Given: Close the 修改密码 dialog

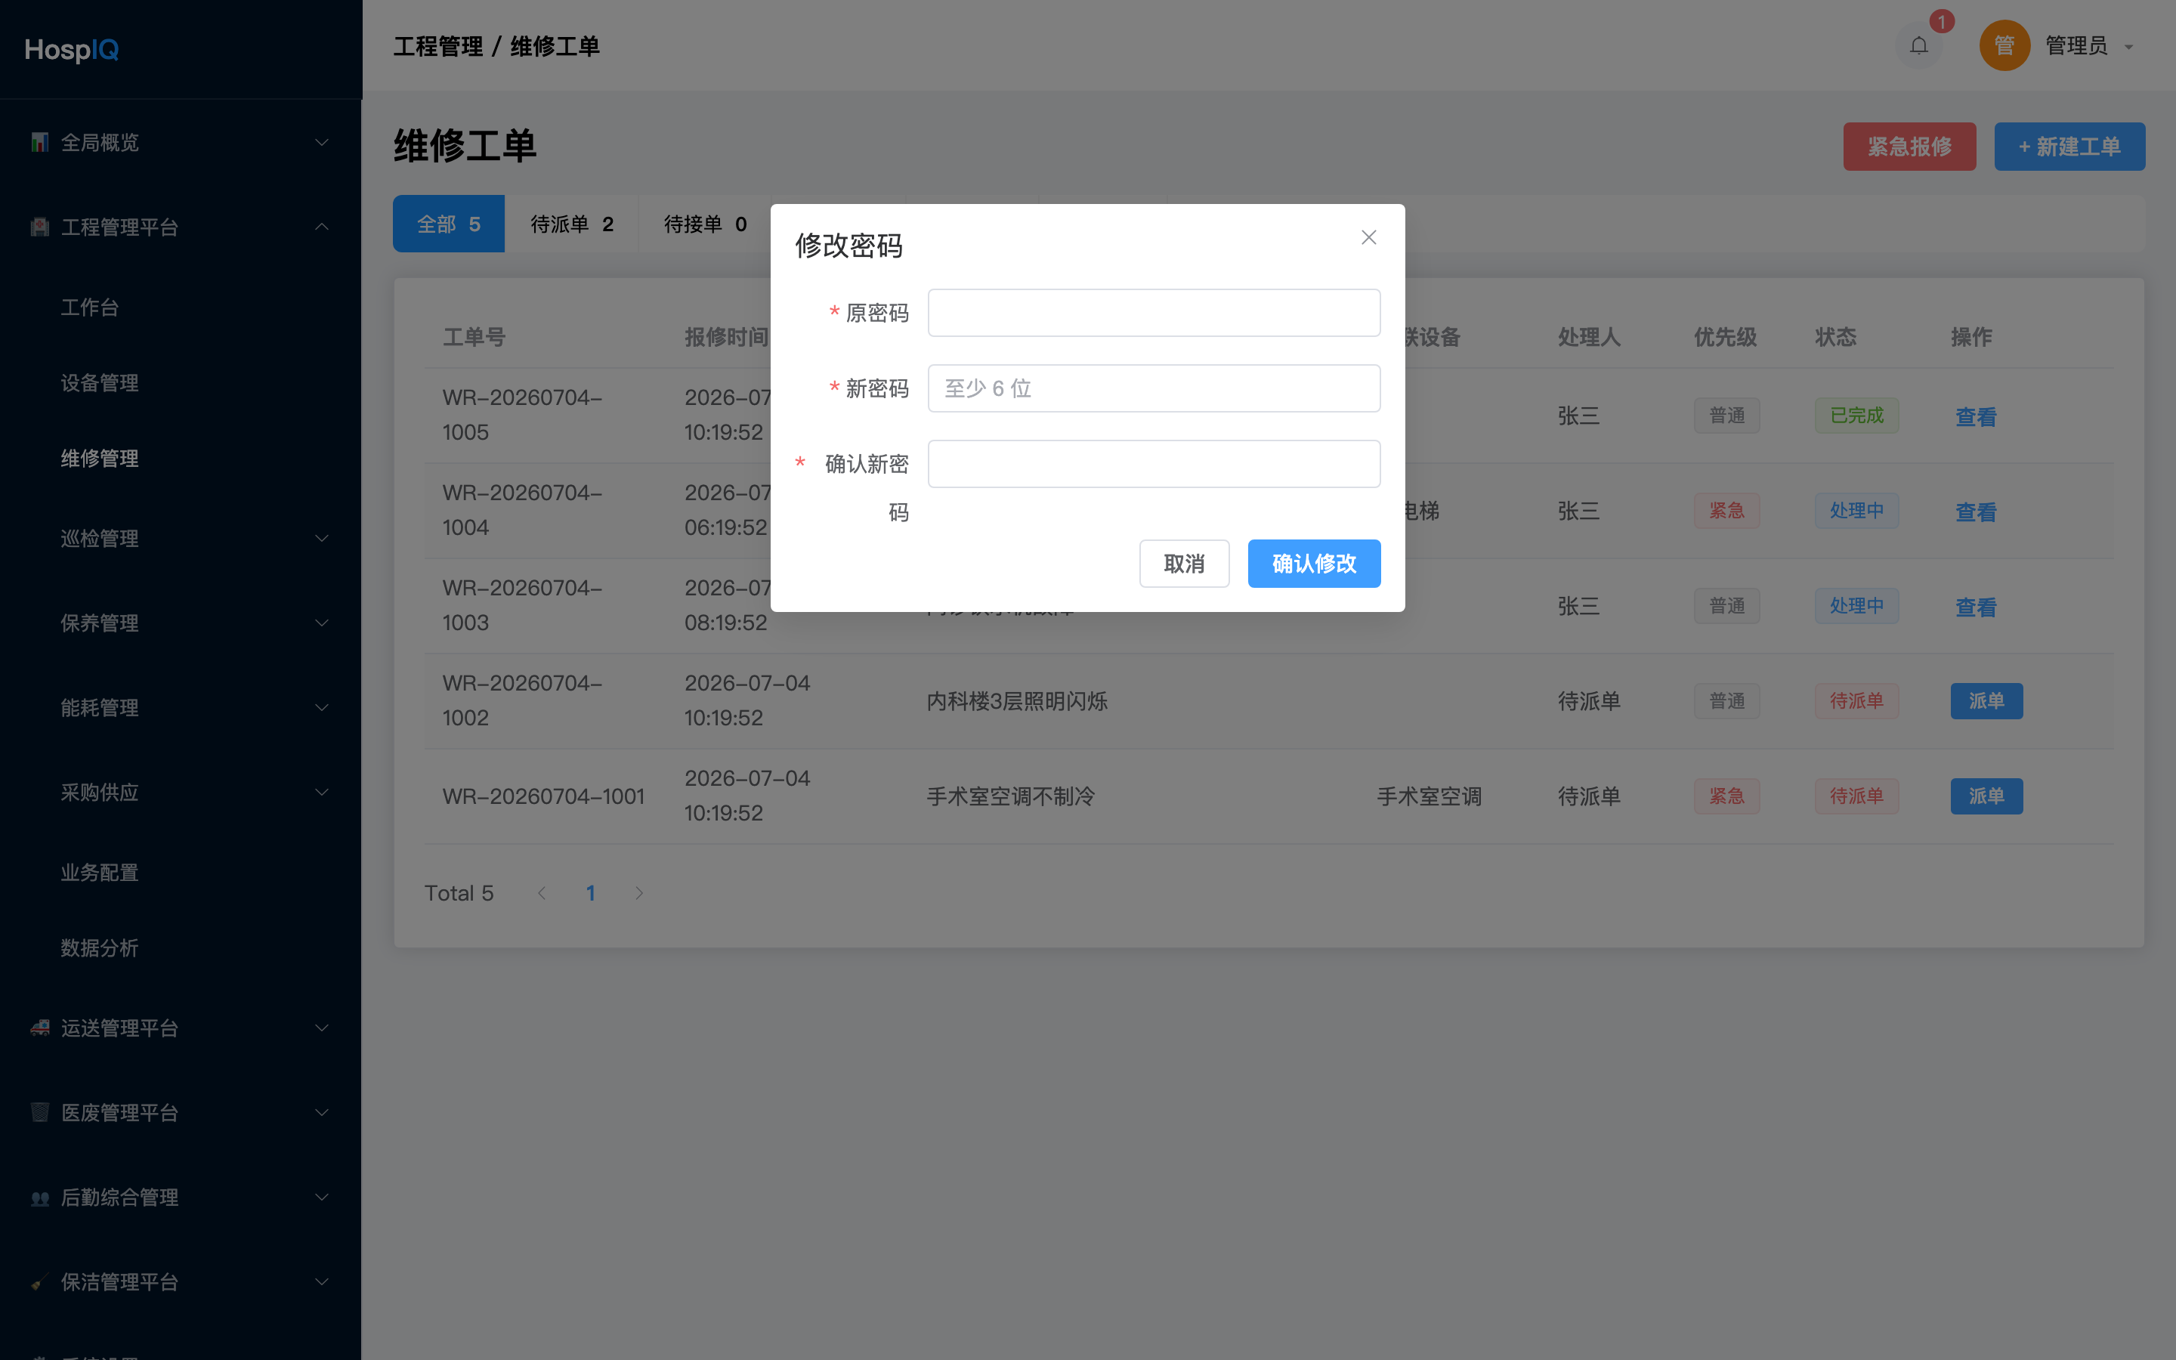Looking at the screenshot, I should 1368,237.
